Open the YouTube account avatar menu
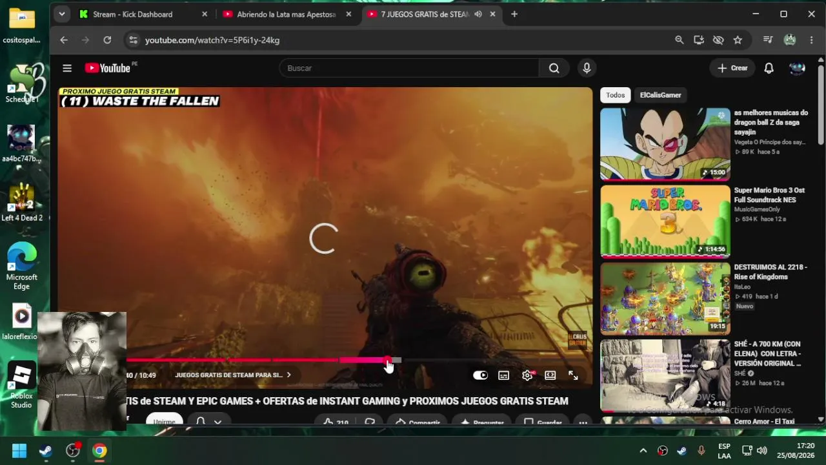The width and height of the screenshot is (826, 465). pos(797,68)
